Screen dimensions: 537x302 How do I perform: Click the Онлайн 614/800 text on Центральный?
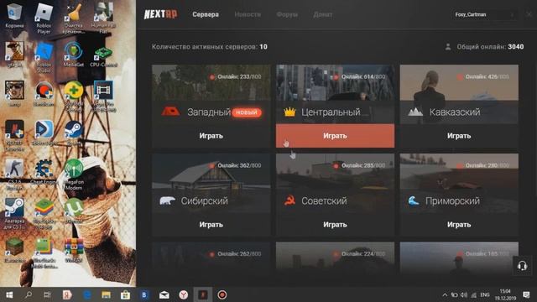click(362, 76)
